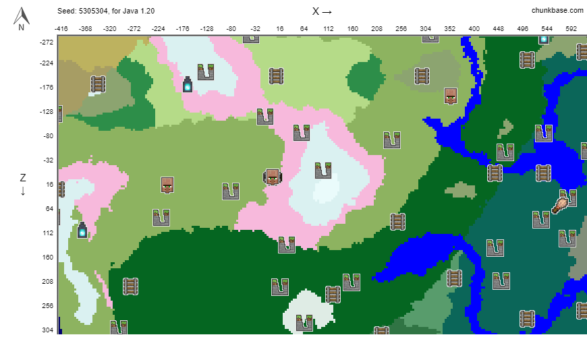Click the mineshaft icon near X 504, Z 282
Screen dimensions: 587x364
point(527,319)
